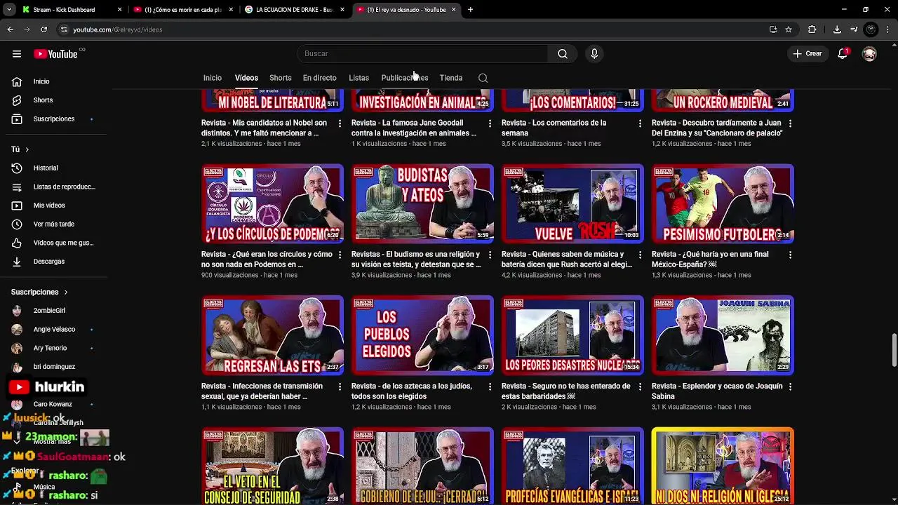This screenshot has width=898, height=505.
Task: Play the VUELVE RUSH thumbnail
Action: tap(572, 203)
